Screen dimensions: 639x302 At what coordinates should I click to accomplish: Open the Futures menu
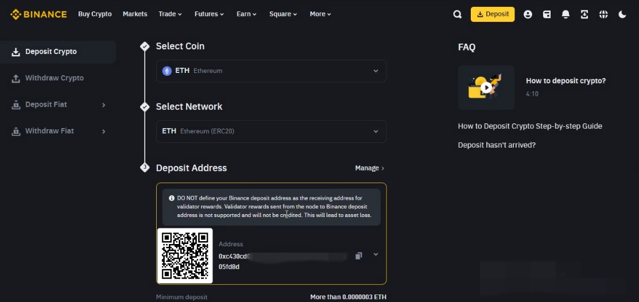click(209, 14)
